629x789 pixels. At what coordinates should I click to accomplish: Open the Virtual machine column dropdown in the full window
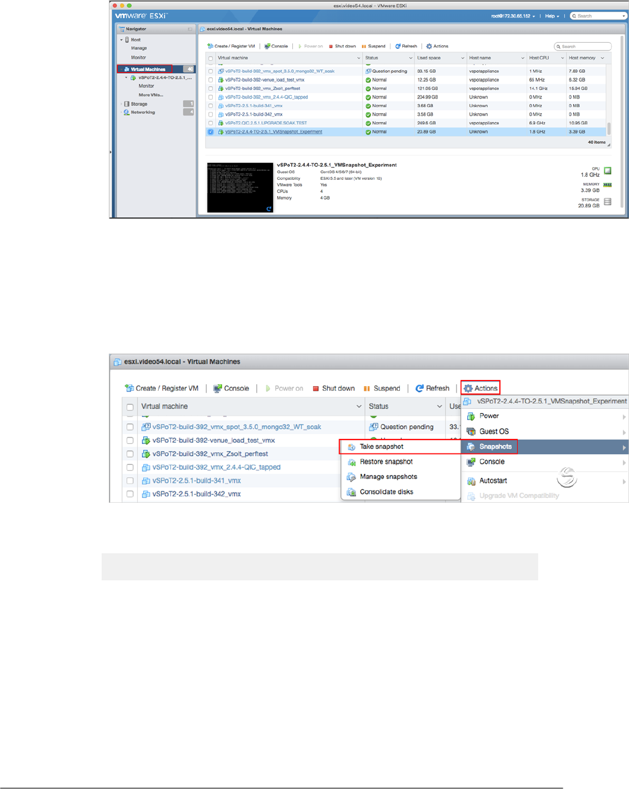click(359, 58)
